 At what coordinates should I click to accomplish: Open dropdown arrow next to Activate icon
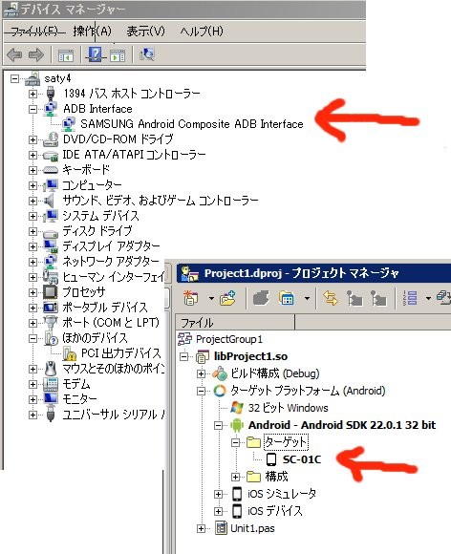pos(211,299)
